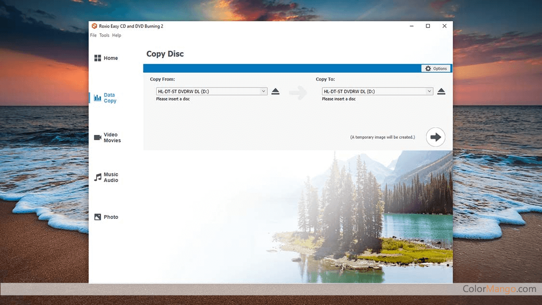Click the Home grid icon in sidebar
542x305 pixels.
click(x=97, y=58)
